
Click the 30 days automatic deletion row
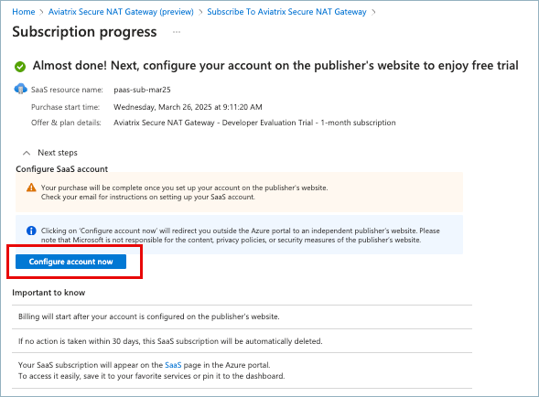pos(242,341)
